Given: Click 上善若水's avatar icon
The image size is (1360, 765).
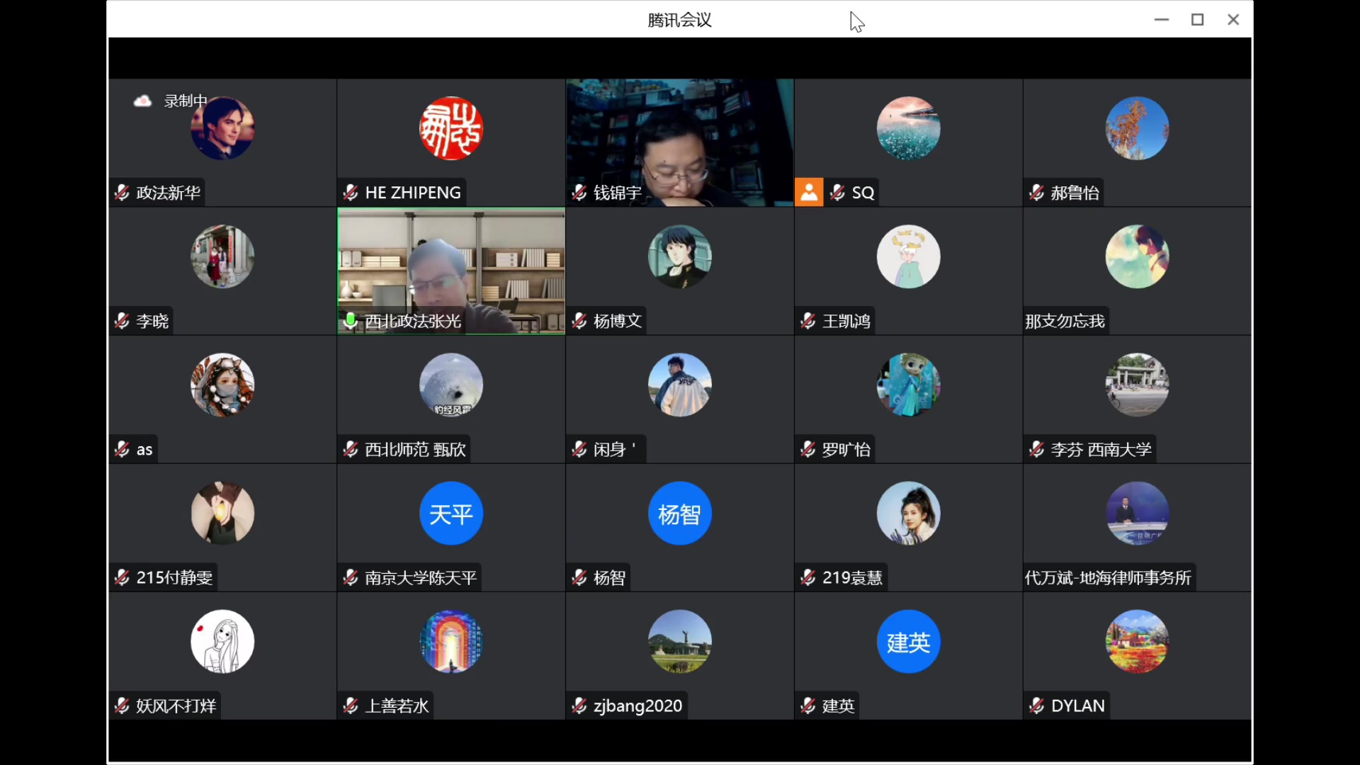Looking at the screenshot, I should (451, 641).
